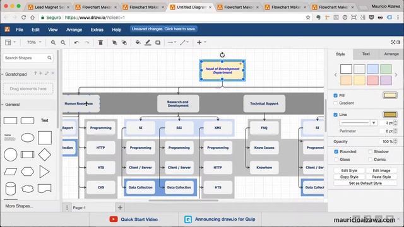The image size is (404, 227).
Task: Collapse the Scratchpad section header
Action: [15, 74]
